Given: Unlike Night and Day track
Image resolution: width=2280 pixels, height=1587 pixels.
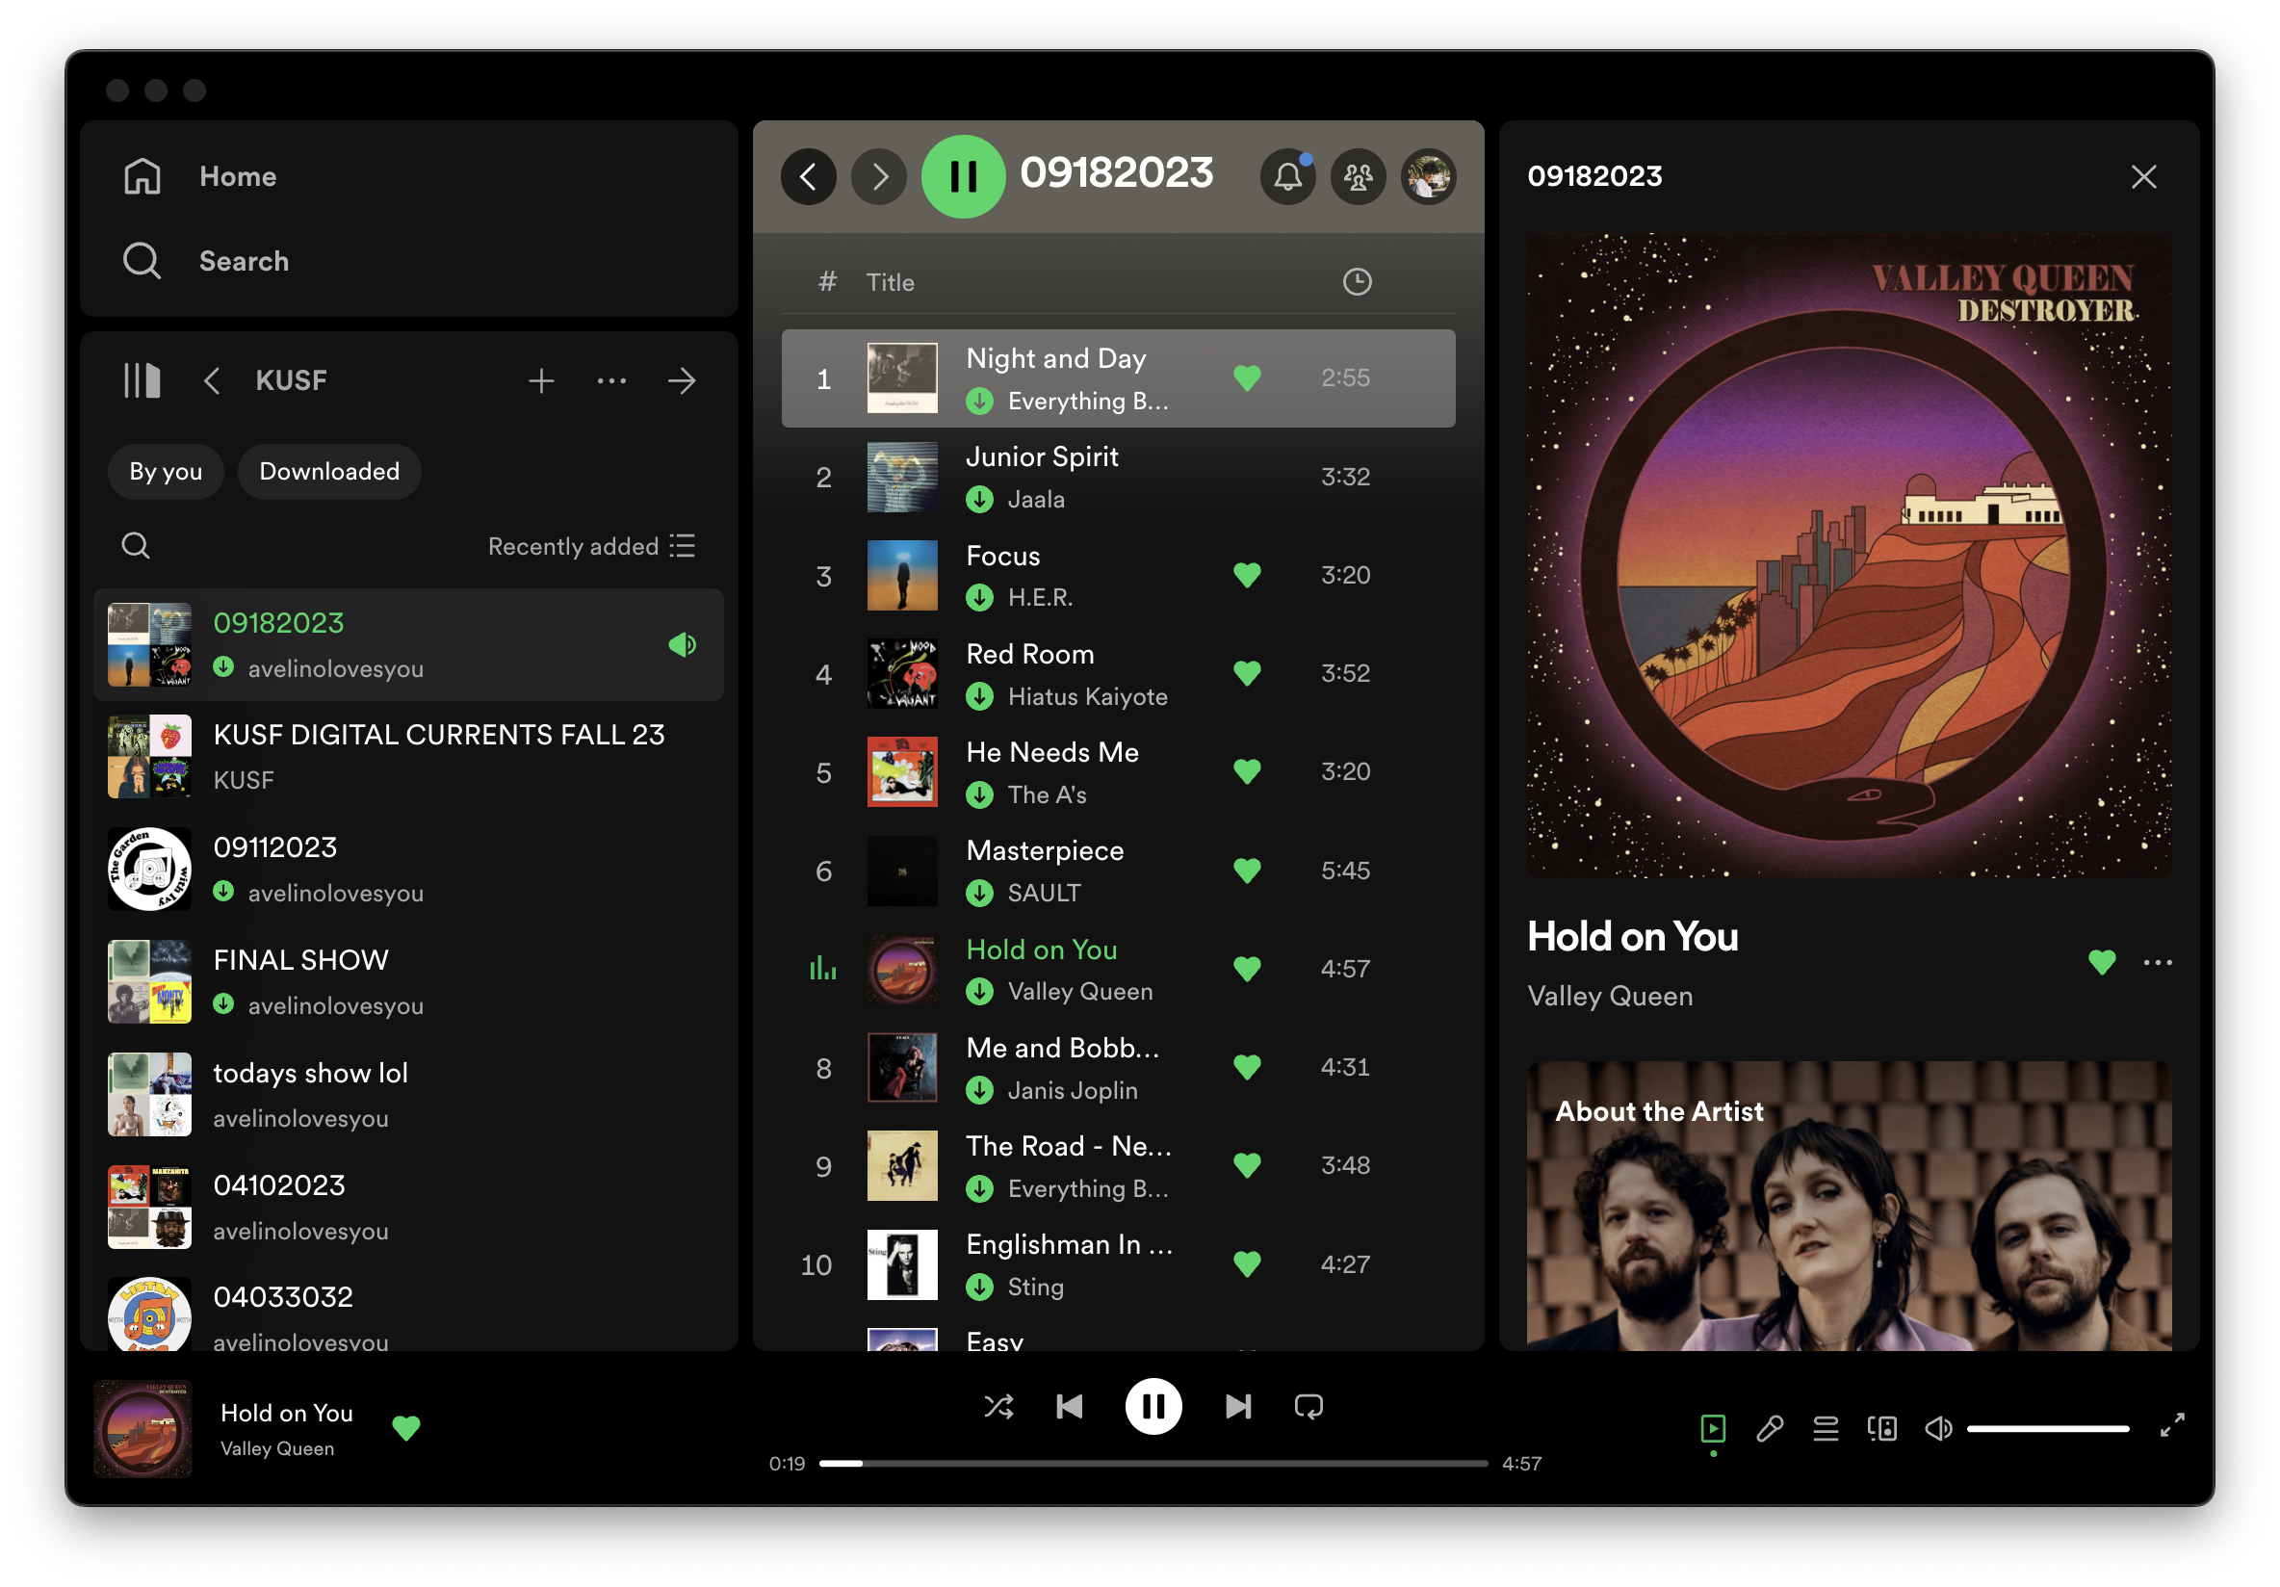Looking at the screenshot, I should (1247, 378).
